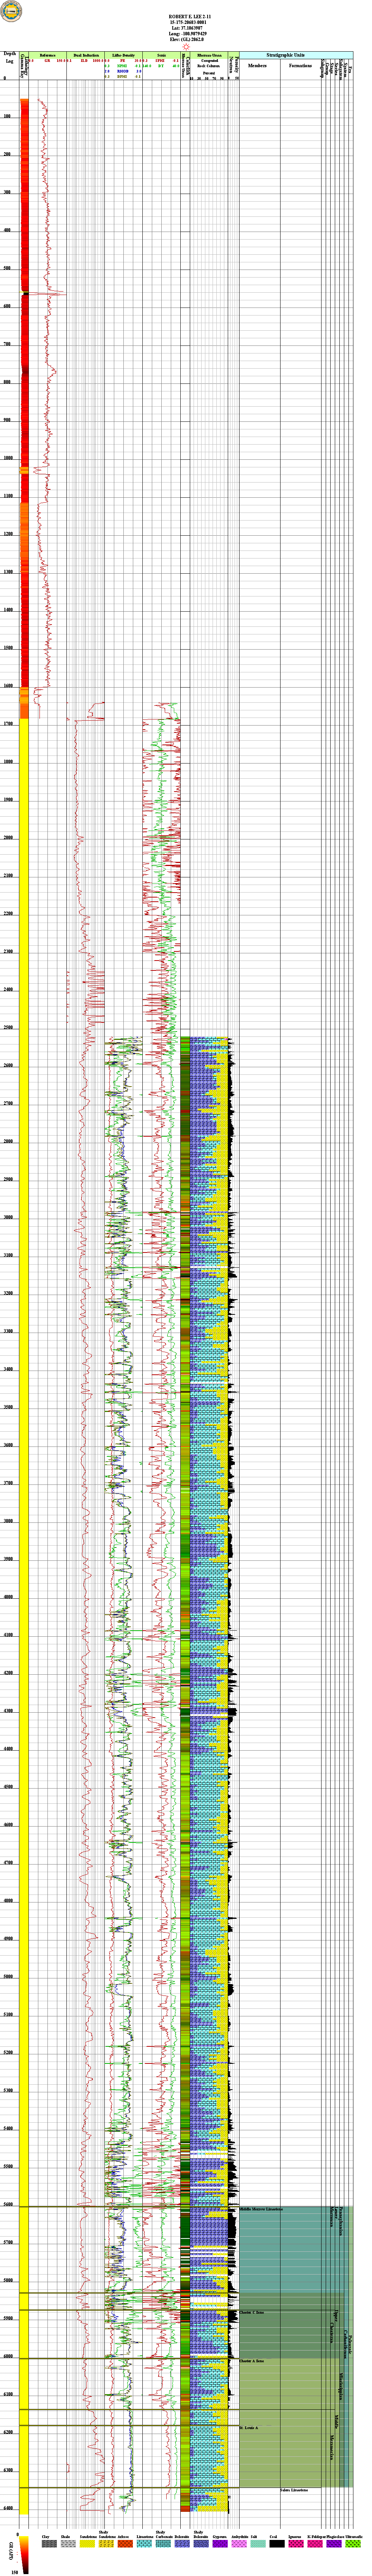Select the Salem Limestone formation label
Screen dimensions: 372x2576
tap(294, 2490)
